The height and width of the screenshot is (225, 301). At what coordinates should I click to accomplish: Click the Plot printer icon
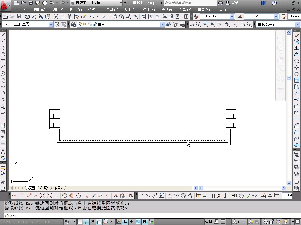[x=27, y=16]
